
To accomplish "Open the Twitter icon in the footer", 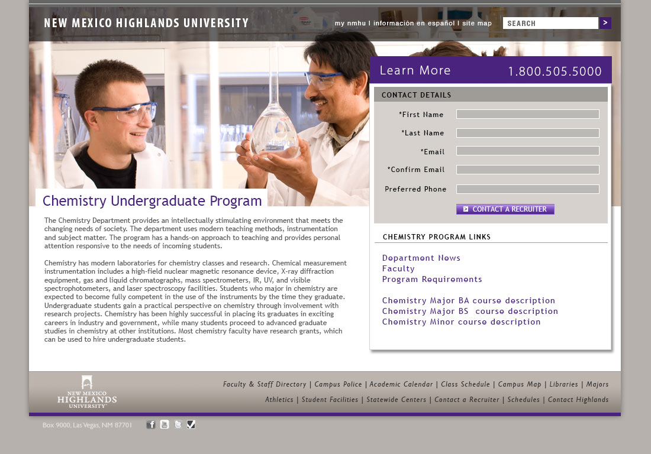I will pos(178,424).
